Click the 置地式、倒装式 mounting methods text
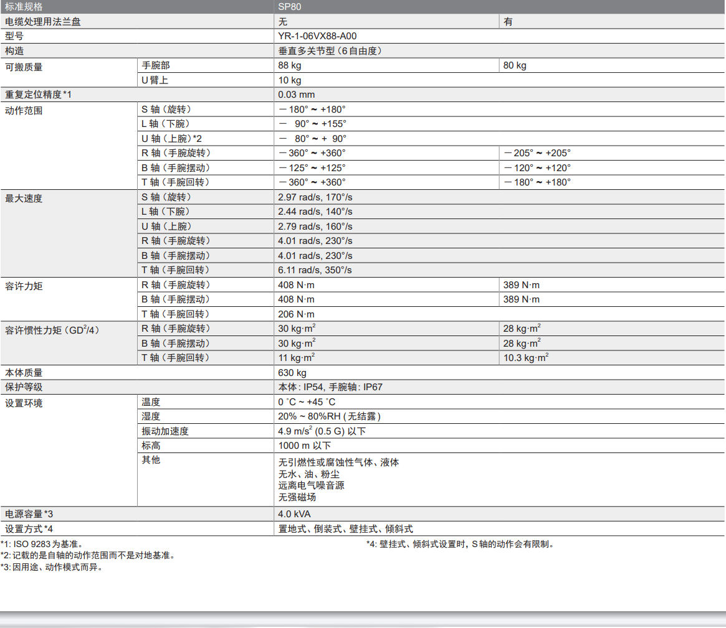726x628 pixels. coord(345,529)
